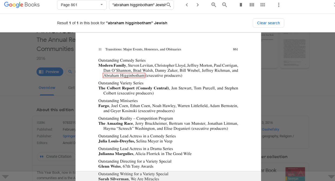Click the Editors label

click(x=42, y=143)
